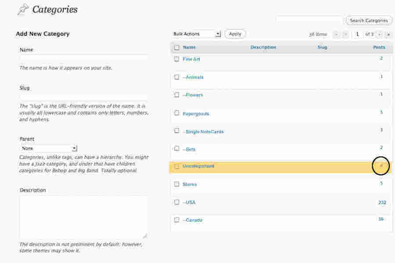The image size is (395, 263).
Task: Focus the Description text area
Action: [x=83, y=217]
